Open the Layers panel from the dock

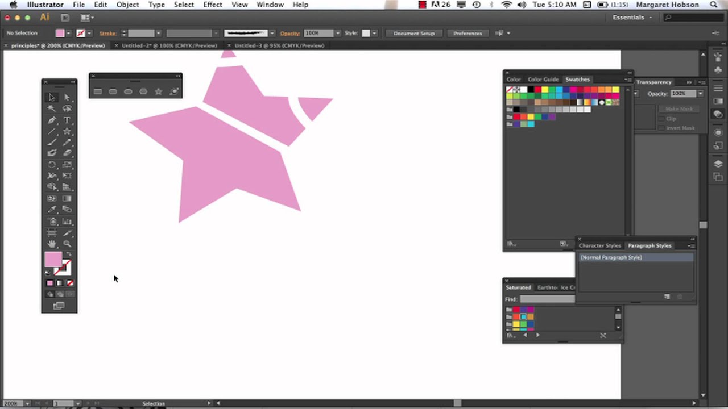(718, 164)
